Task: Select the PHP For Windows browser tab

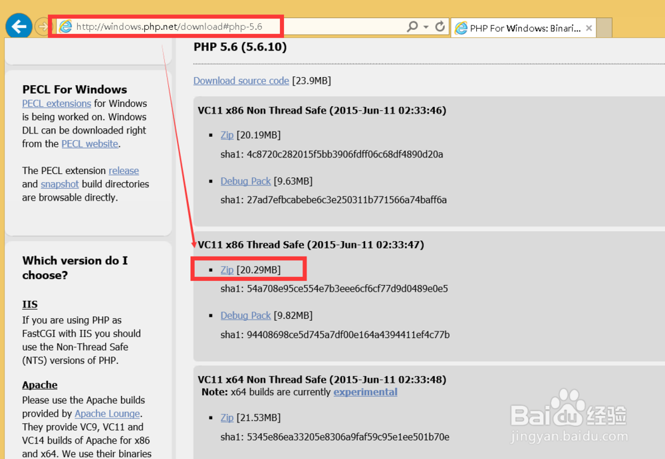Action: 525,28
